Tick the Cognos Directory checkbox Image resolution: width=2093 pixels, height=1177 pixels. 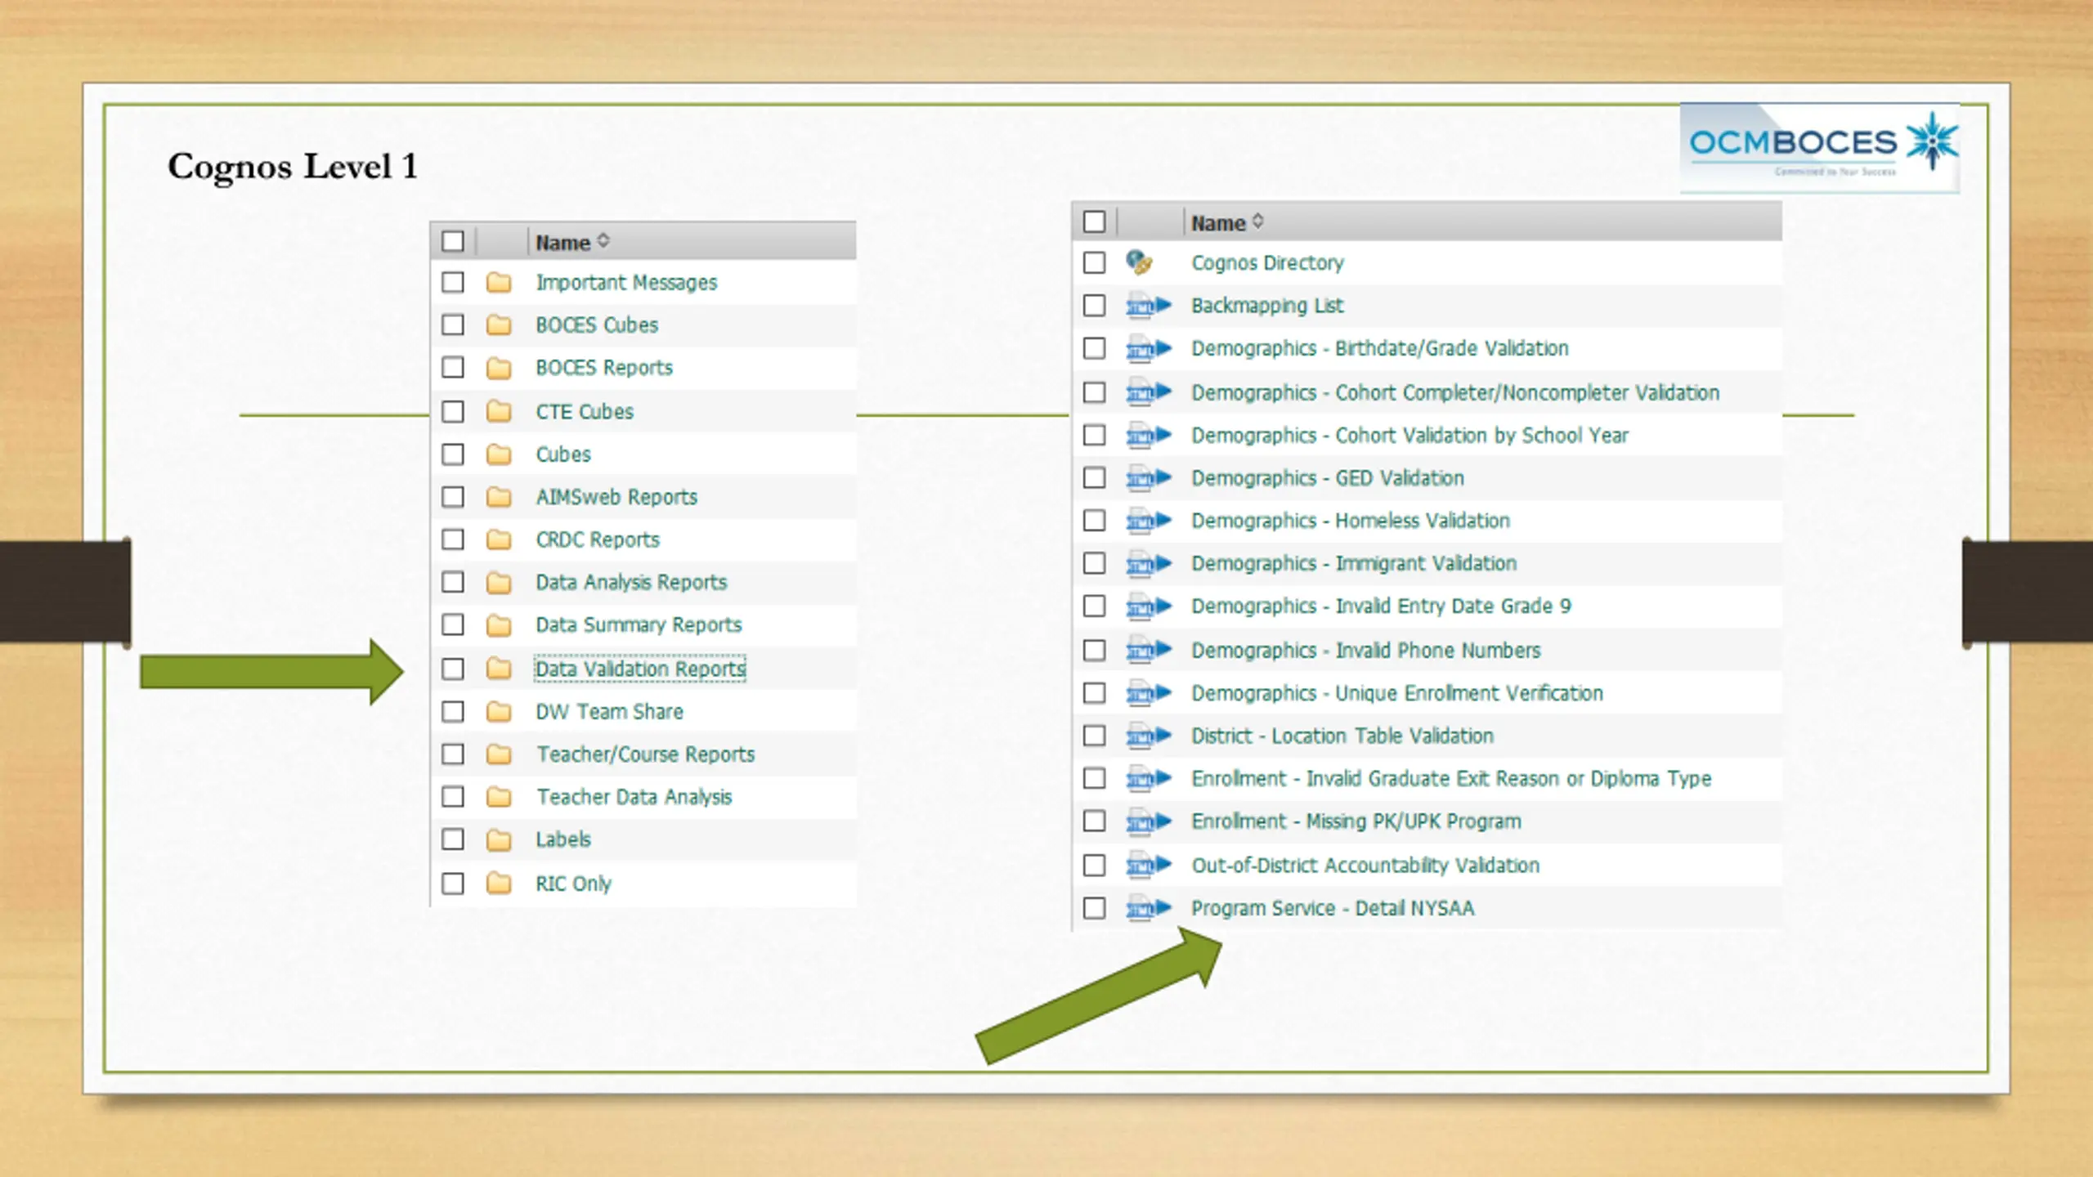click(1094, 262)
